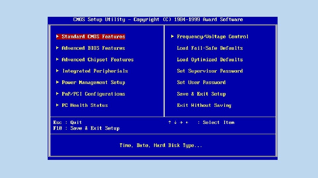Click the left arrow key hint
318x178 pixels.
187,122
